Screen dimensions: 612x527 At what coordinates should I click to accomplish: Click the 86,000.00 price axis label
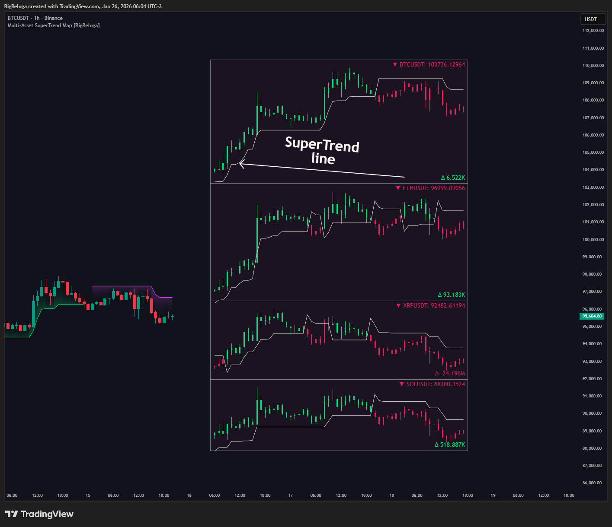[x=593, y=483]
